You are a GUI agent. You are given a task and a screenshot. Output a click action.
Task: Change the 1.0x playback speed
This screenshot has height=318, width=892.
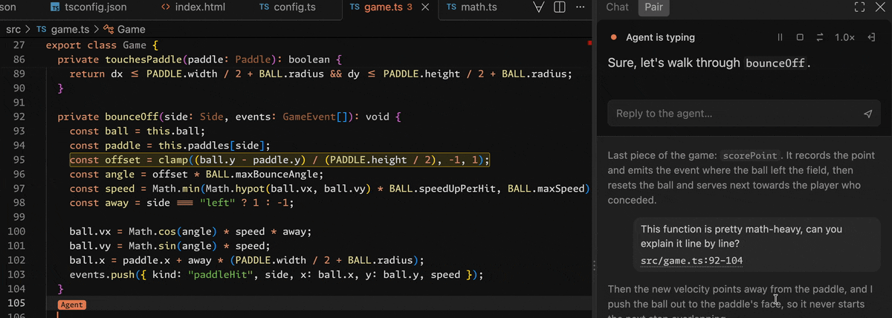tap(845, 37)
